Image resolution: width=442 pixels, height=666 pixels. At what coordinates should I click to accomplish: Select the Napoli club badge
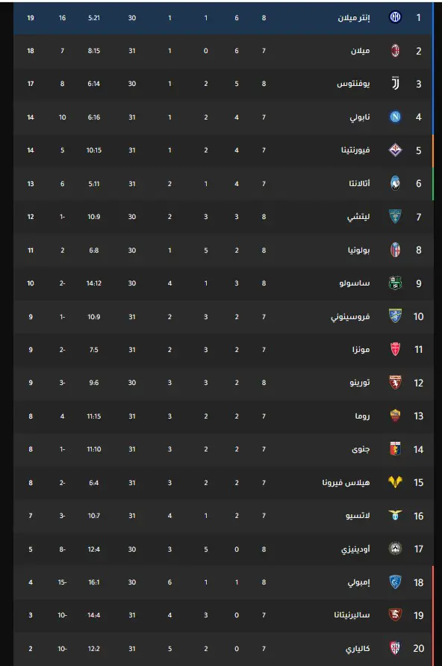pyautogui.click(x=396, y=117)
